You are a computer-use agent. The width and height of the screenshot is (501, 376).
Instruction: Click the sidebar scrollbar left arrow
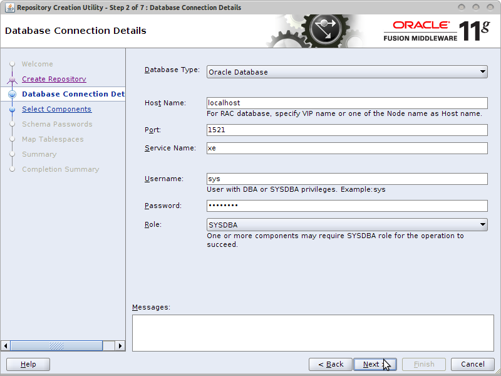6,346
